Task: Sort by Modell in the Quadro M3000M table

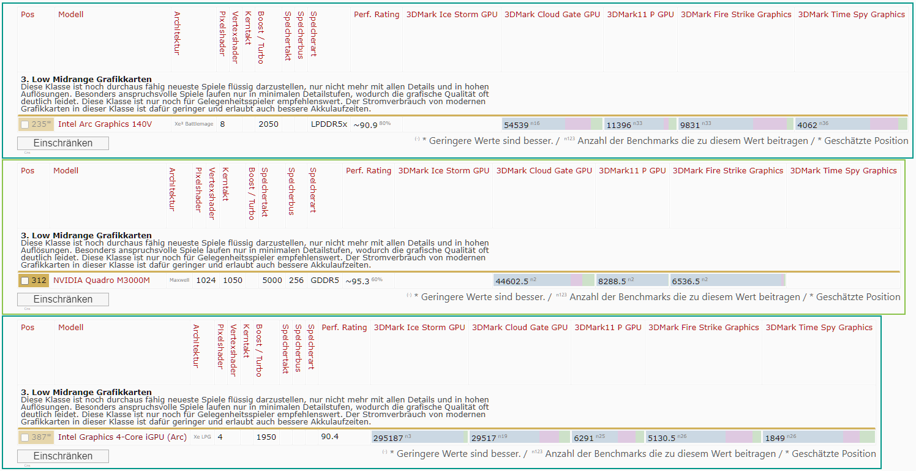Action: pos(66,171)
